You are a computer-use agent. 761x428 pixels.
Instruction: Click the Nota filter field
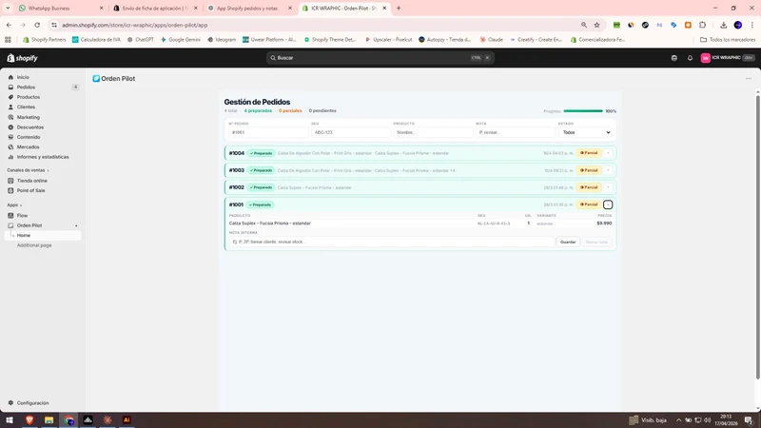coord(516,132)
